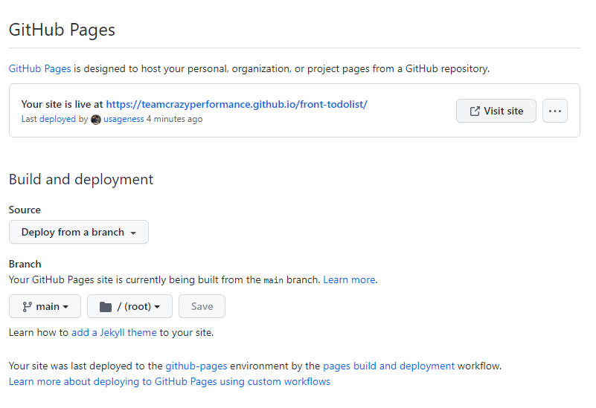The image size is (596, 408).
Task: Click the usageness avatar image
Action: click(x=96, y=120)
